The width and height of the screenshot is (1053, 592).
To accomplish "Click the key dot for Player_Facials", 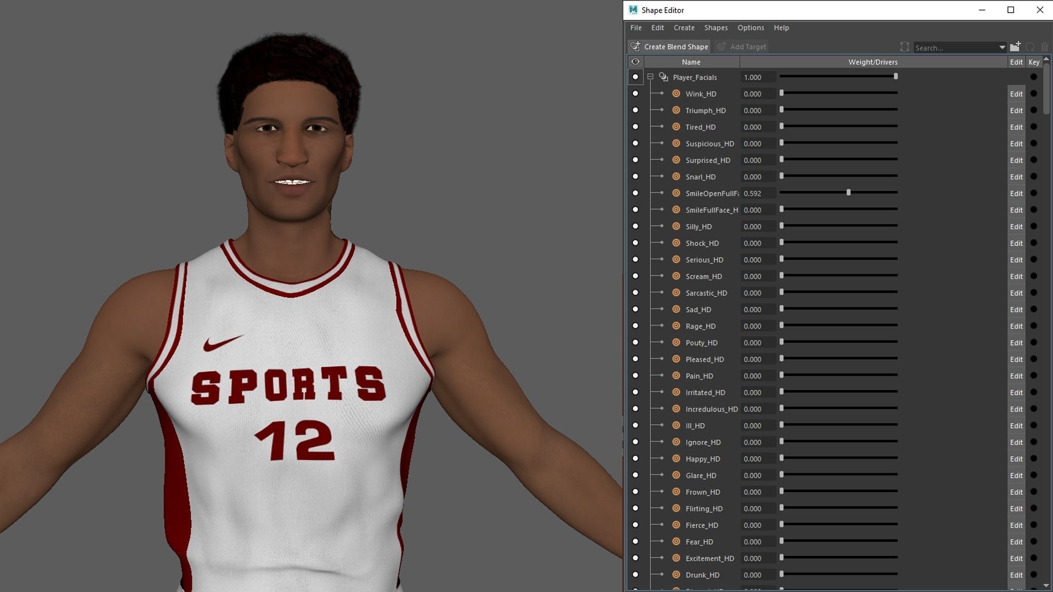I will 1034,77.
